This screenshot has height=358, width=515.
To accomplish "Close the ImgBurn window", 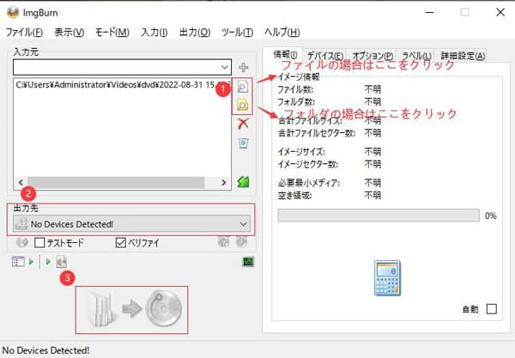I will coord(500,13).
